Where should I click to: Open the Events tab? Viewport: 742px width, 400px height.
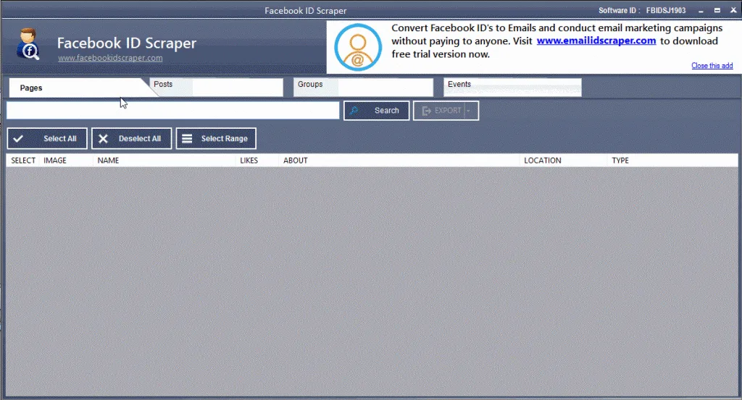(512, 88)
